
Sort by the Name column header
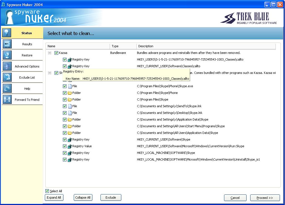coord(78,46)
